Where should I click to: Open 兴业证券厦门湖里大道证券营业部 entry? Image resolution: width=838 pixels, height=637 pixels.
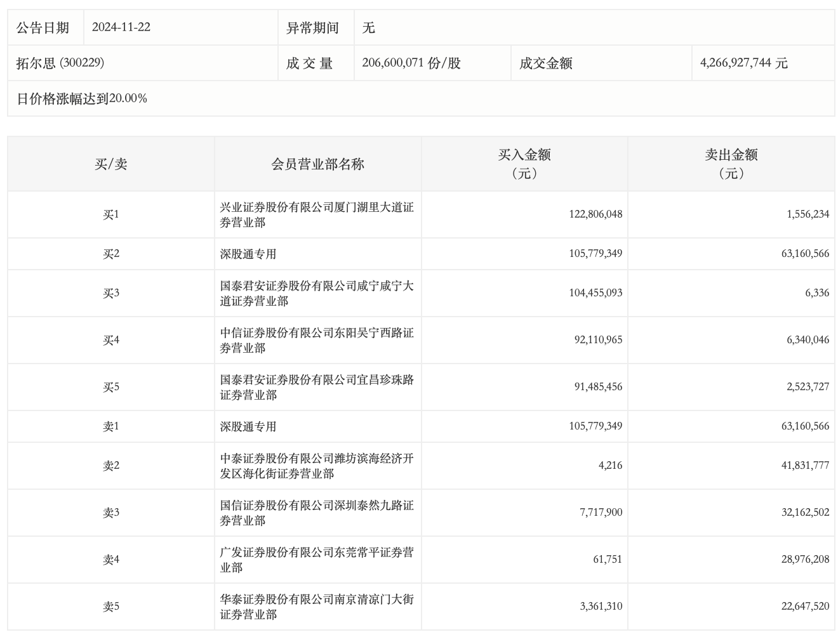click(x=317, y=214)
